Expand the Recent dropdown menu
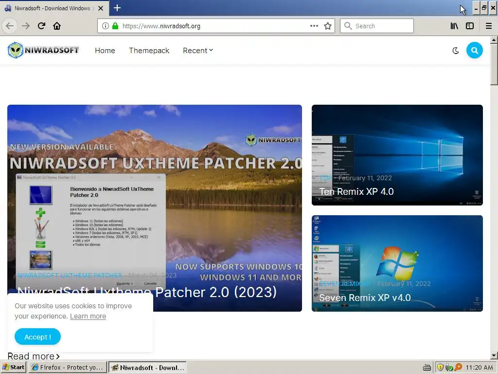 [x=198, y=51]
